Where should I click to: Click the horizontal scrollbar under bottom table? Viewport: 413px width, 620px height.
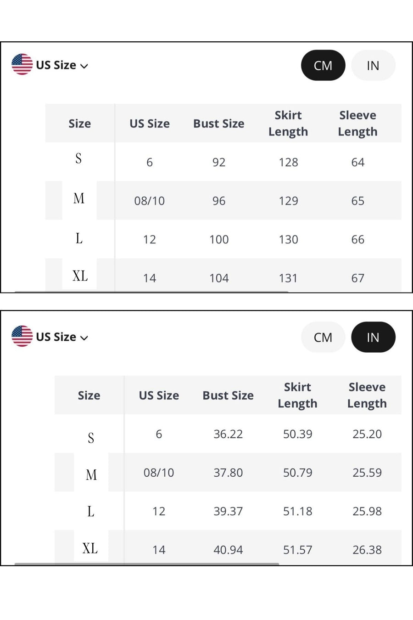point(147,564)
